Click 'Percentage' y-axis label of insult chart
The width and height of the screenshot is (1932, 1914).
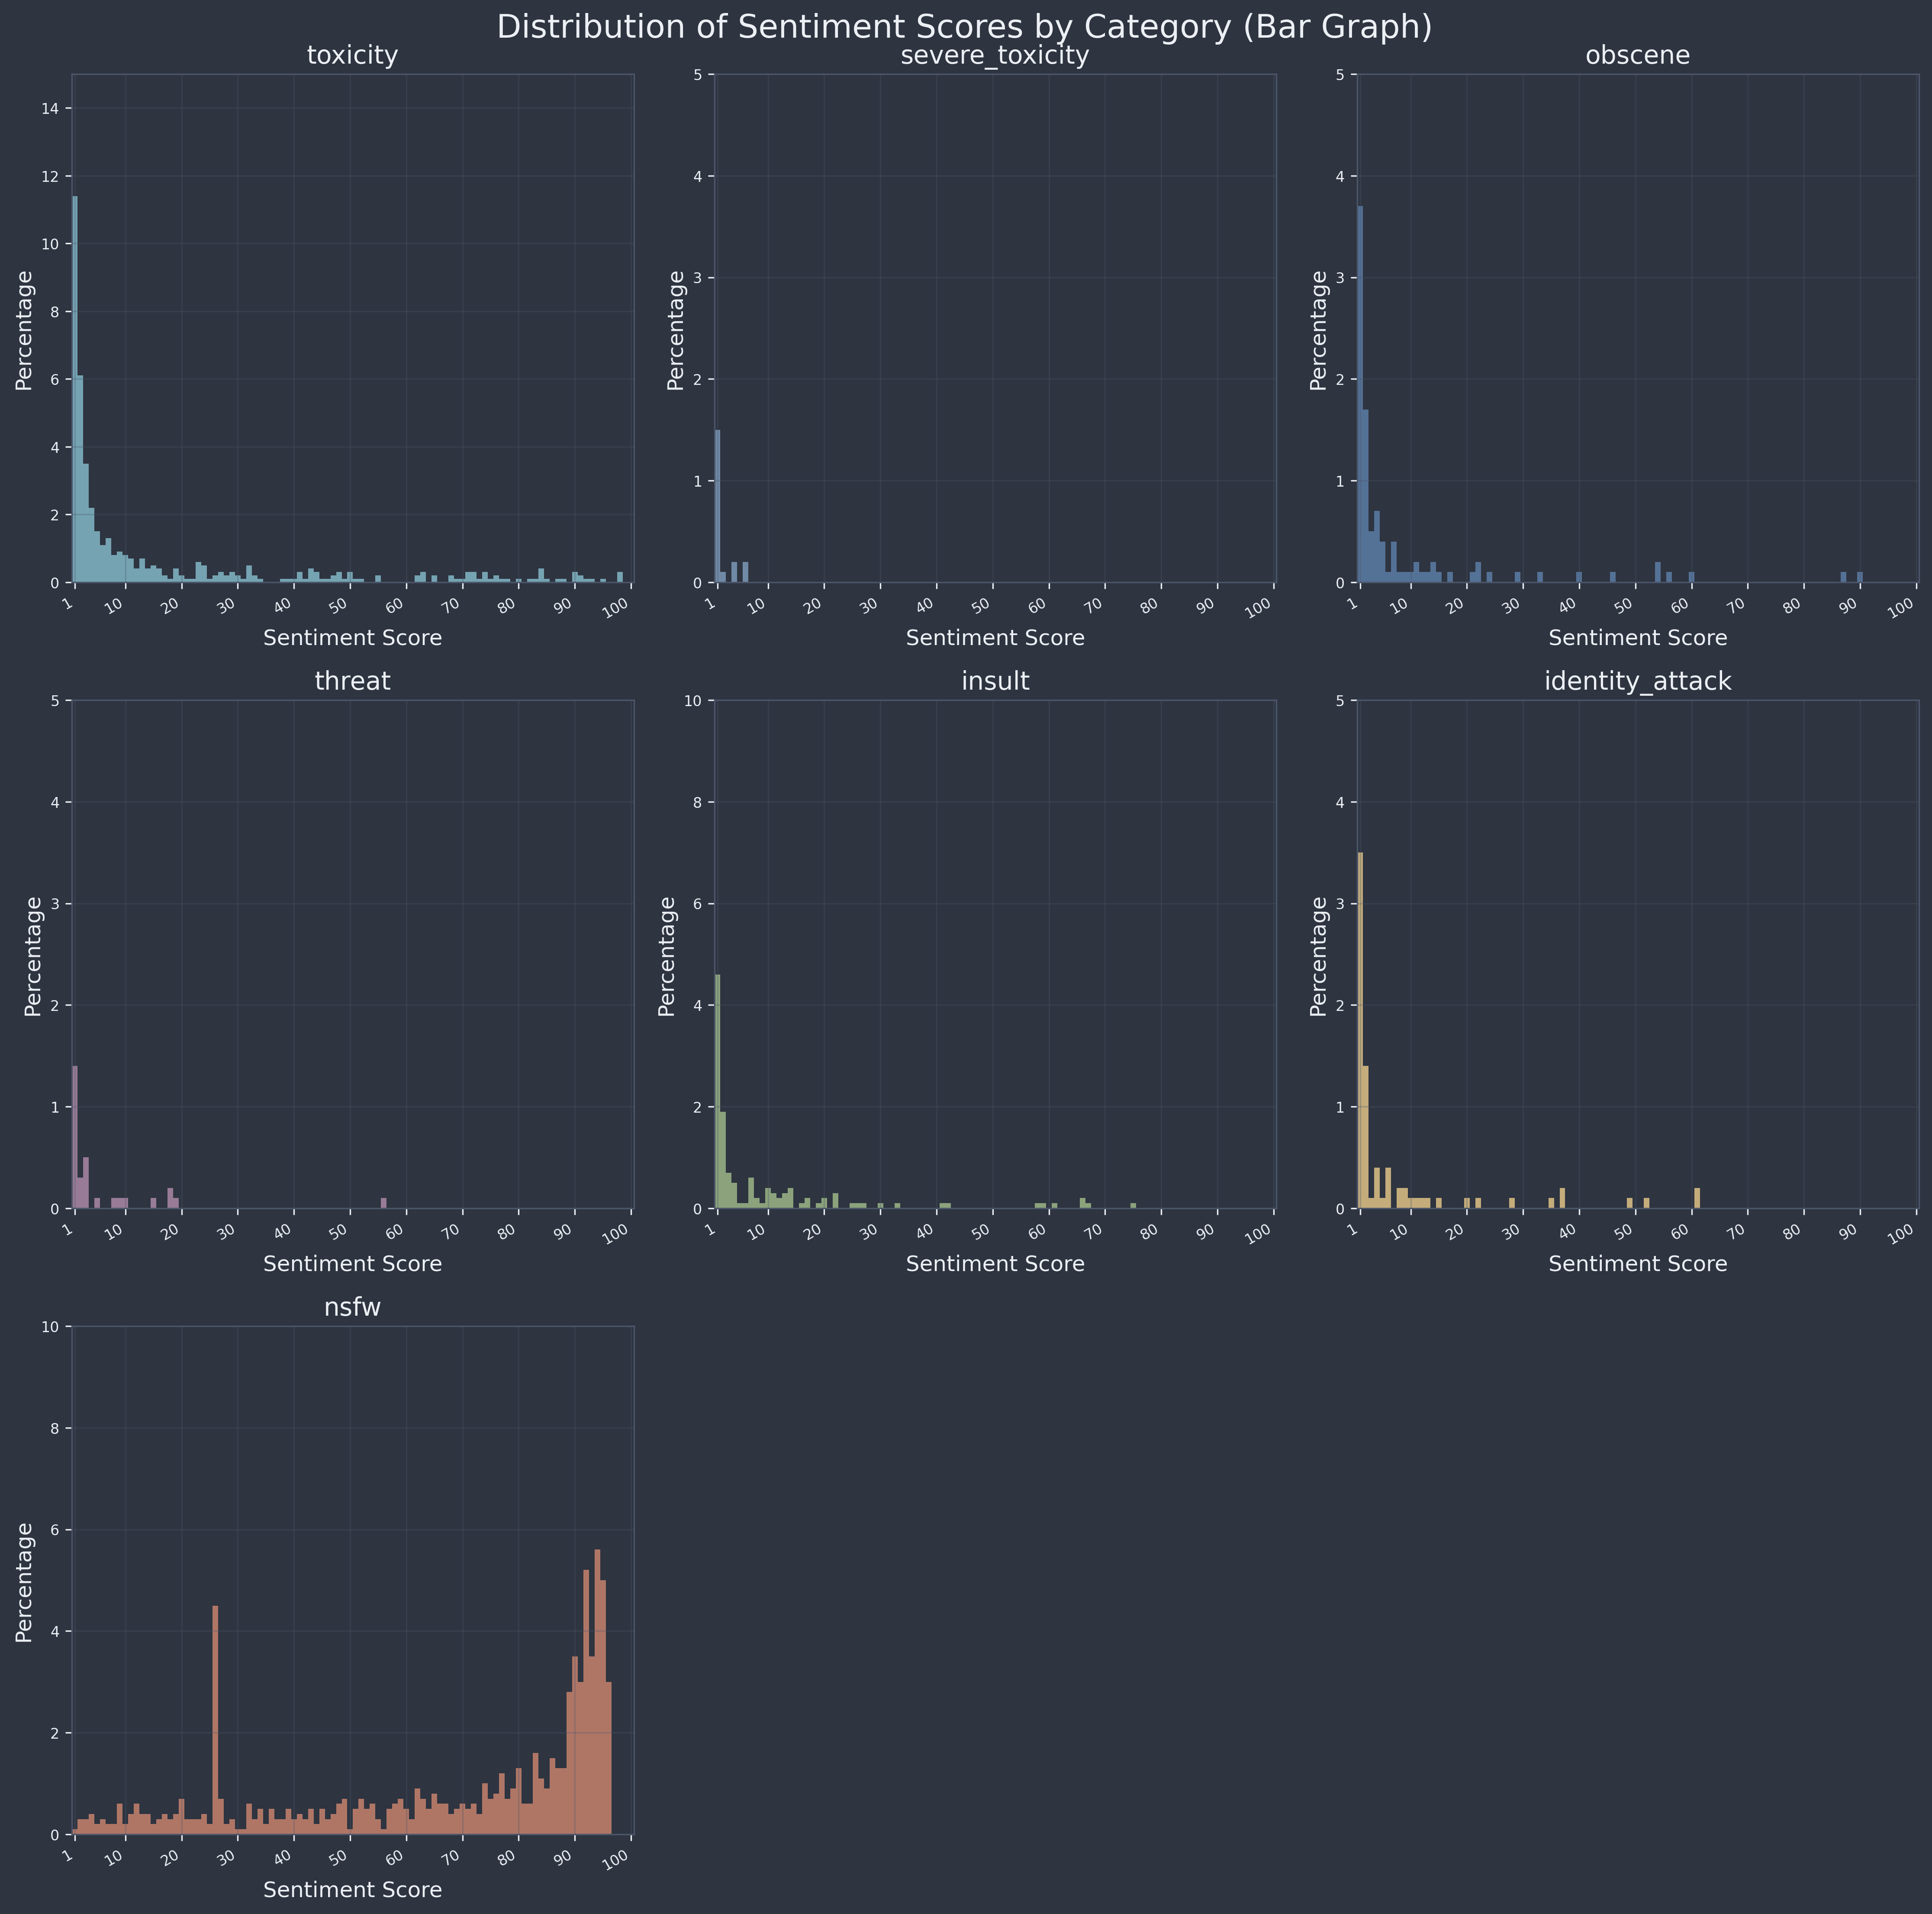[668, 955]
